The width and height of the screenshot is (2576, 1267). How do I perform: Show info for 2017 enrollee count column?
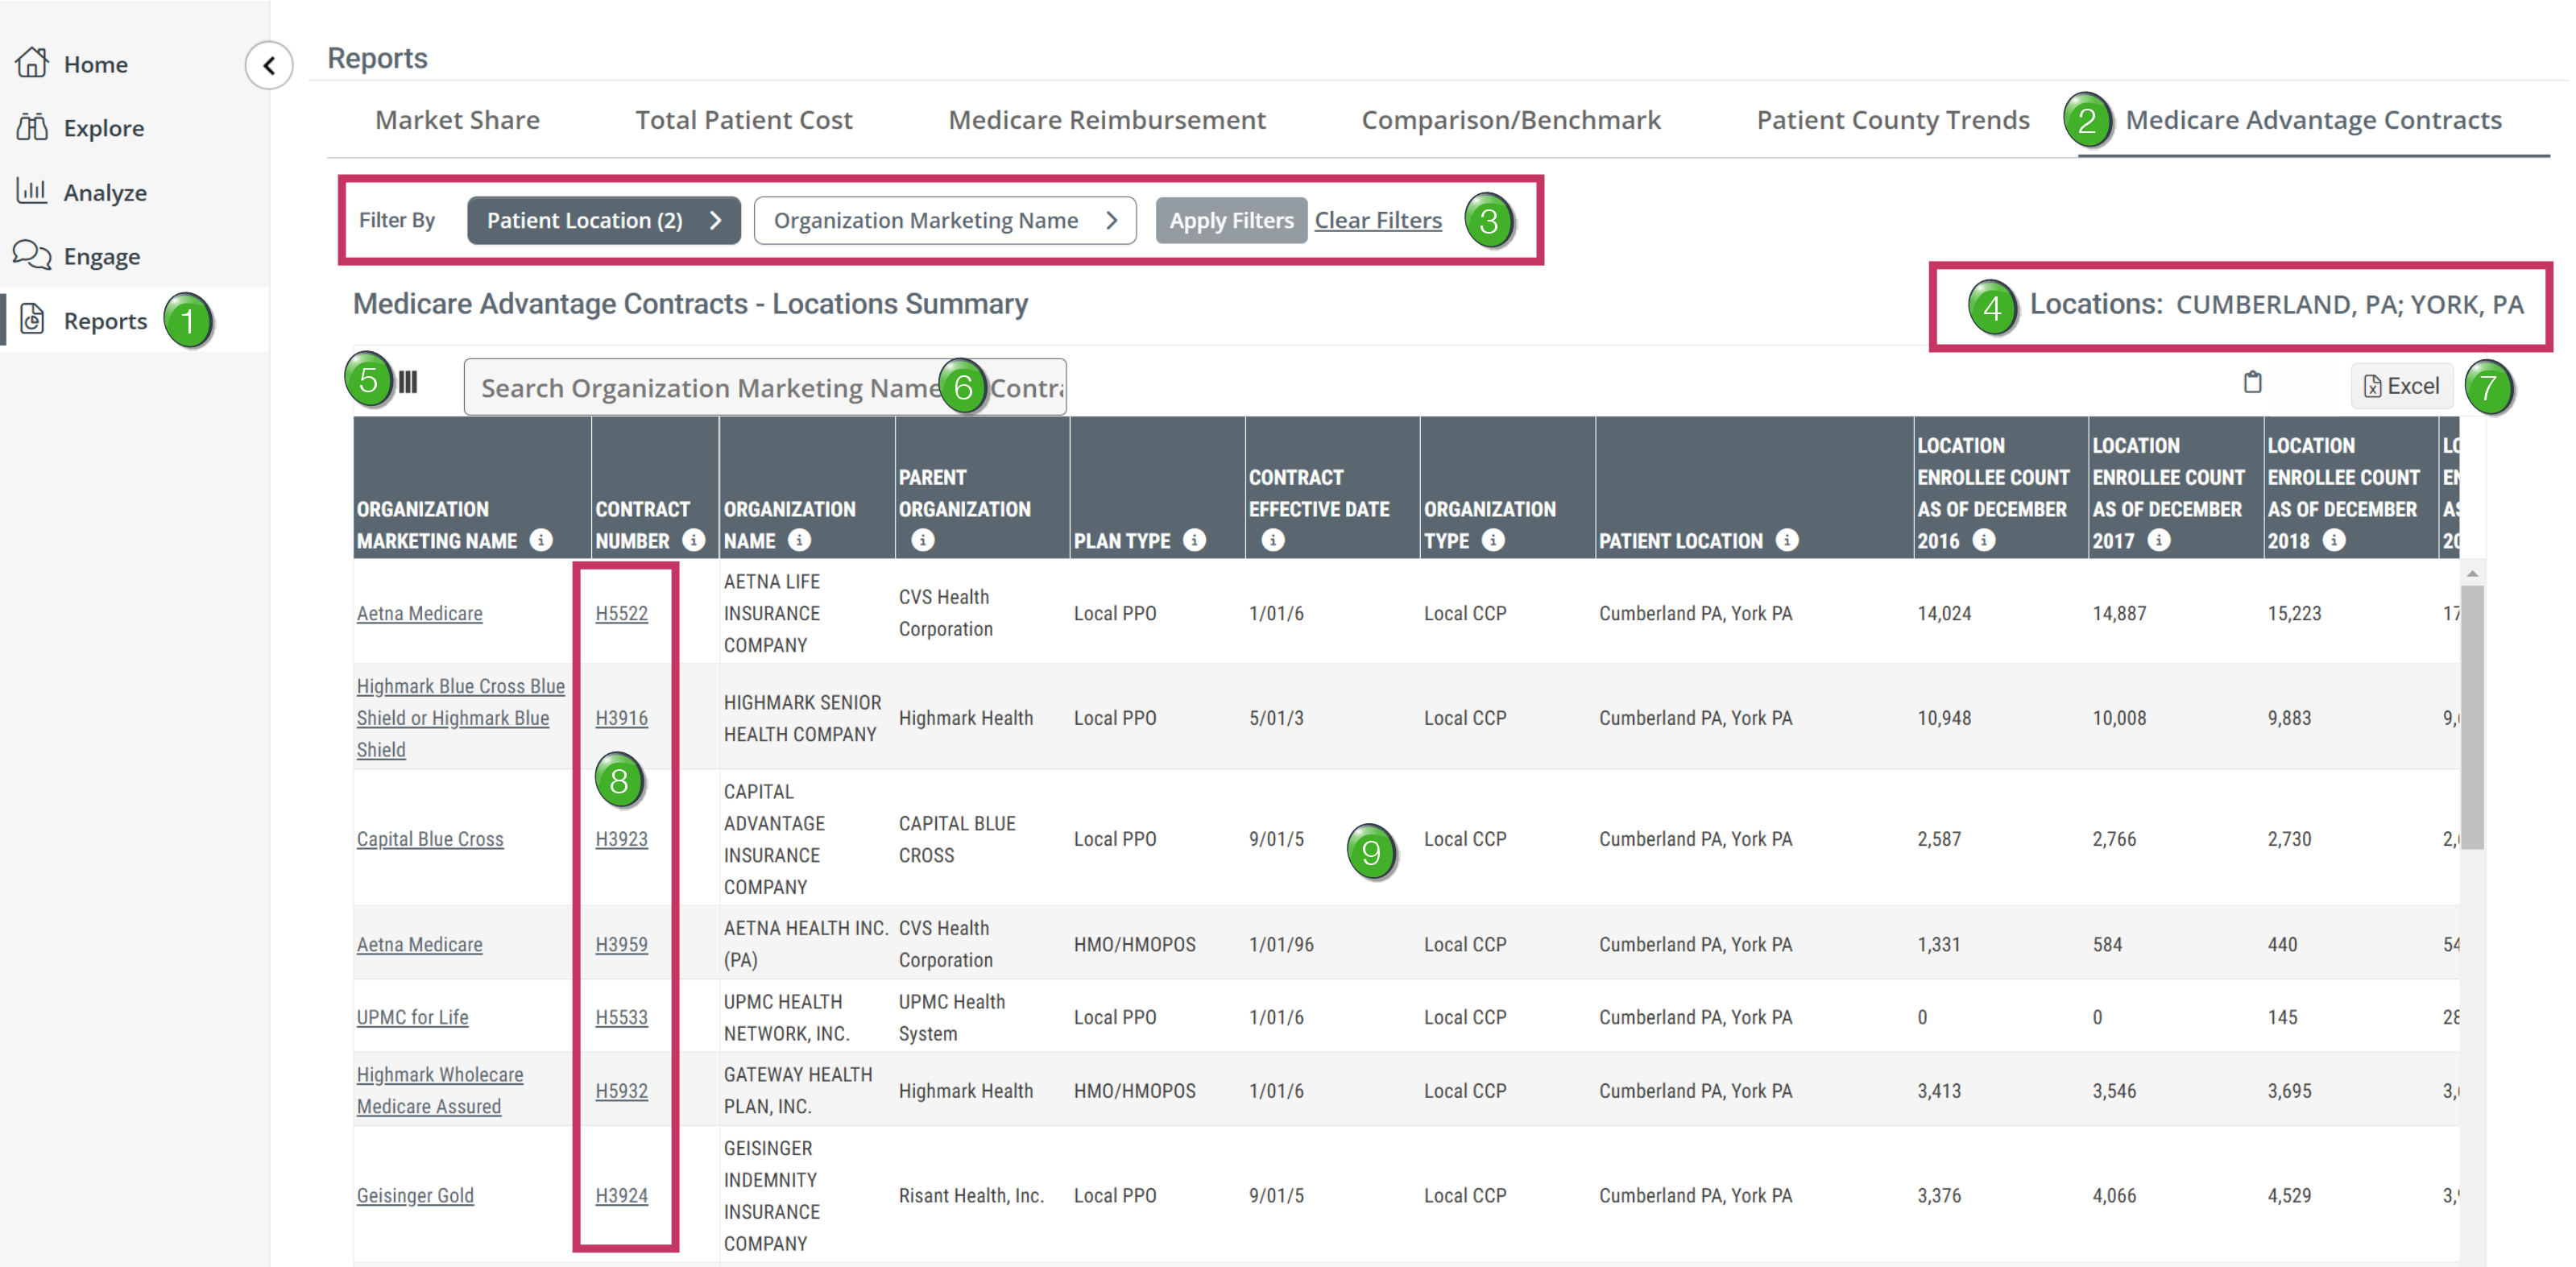pyautogui.click(x=2159, y=540)
